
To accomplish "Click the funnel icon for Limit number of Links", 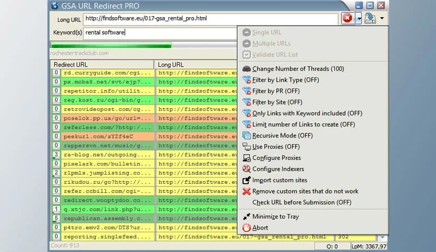I will [x=246, y=124].
